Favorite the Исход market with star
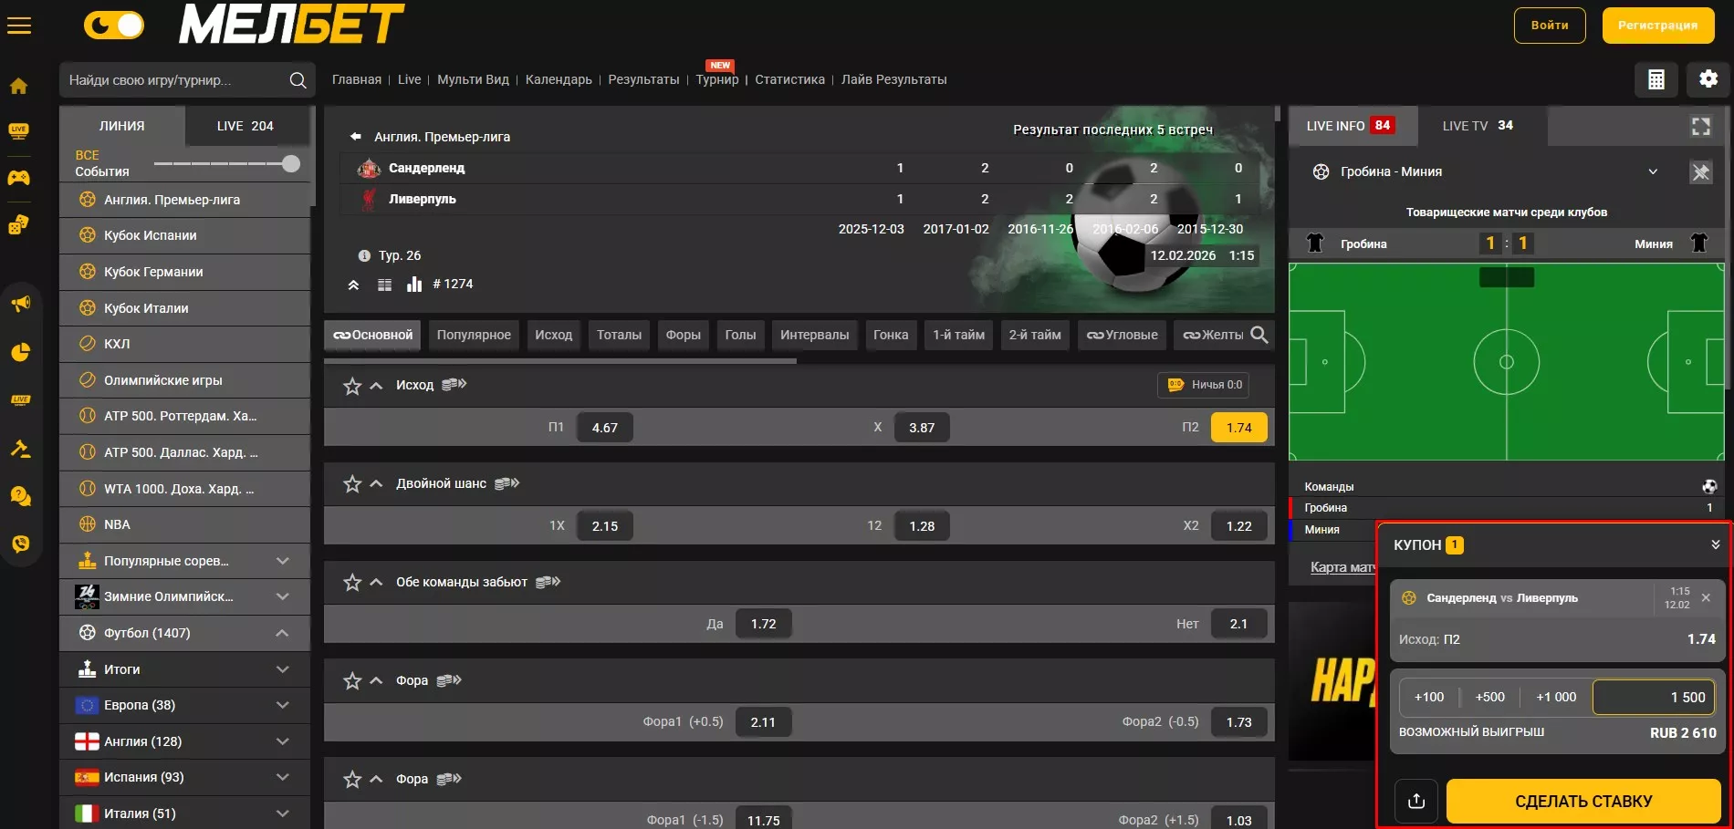Viewport: 1734px width, 829px height. pos(352,386)
